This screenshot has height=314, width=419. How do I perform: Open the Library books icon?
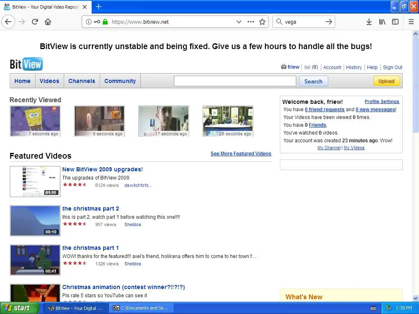pos(382,22)
